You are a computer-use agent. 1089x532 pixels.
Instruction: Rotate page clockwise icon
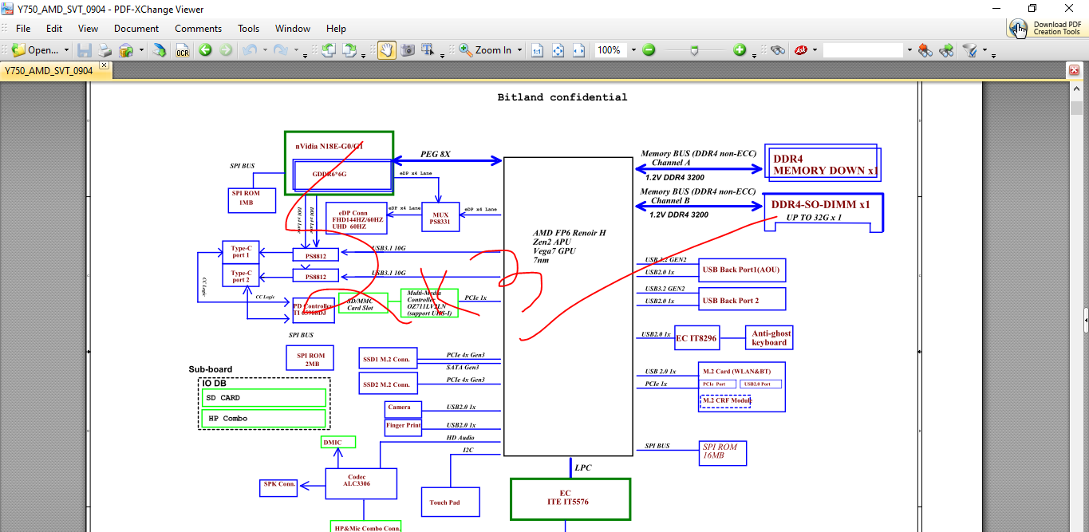click(x=349, y=49)
